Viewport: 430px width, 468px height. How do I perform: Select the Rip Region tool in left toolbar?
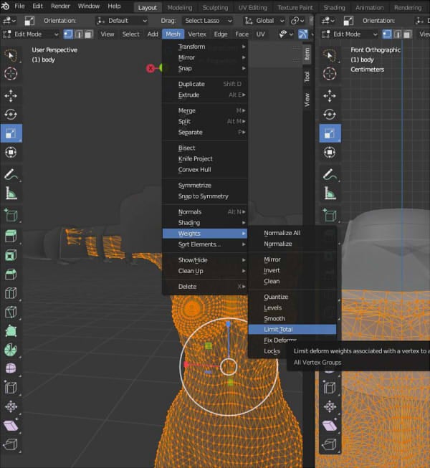11,444
